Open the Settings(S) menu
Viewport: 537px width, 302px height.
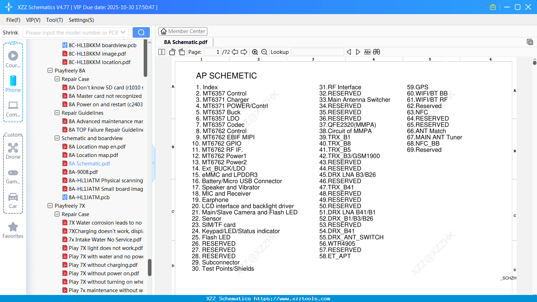(x=81, y=20)
